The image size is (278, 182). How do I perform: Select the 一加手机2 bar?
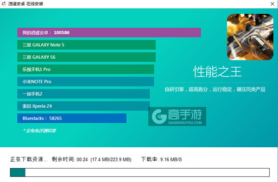(x=83, y=94)
